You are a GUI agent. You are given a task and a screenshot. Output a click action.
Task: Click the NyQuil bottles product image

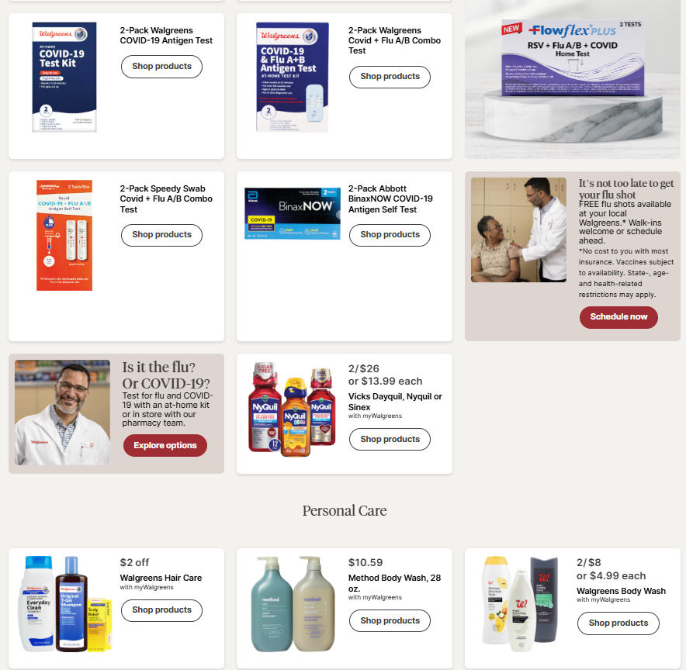[292, 409]
